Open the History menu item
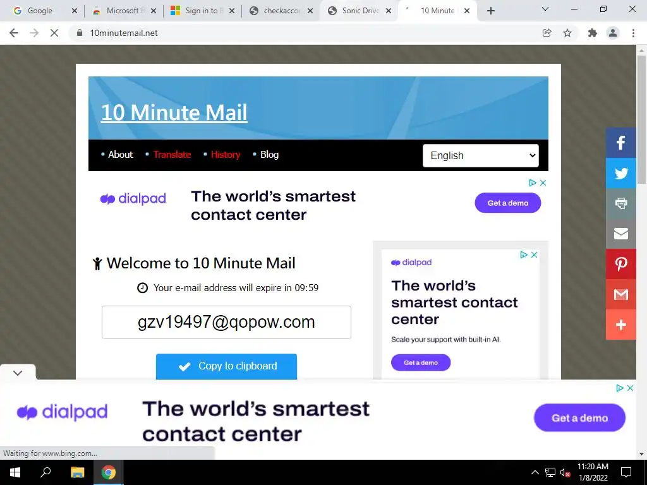Image resolution: width=647 pixels, height=485 pixels. tap(226, 155)
